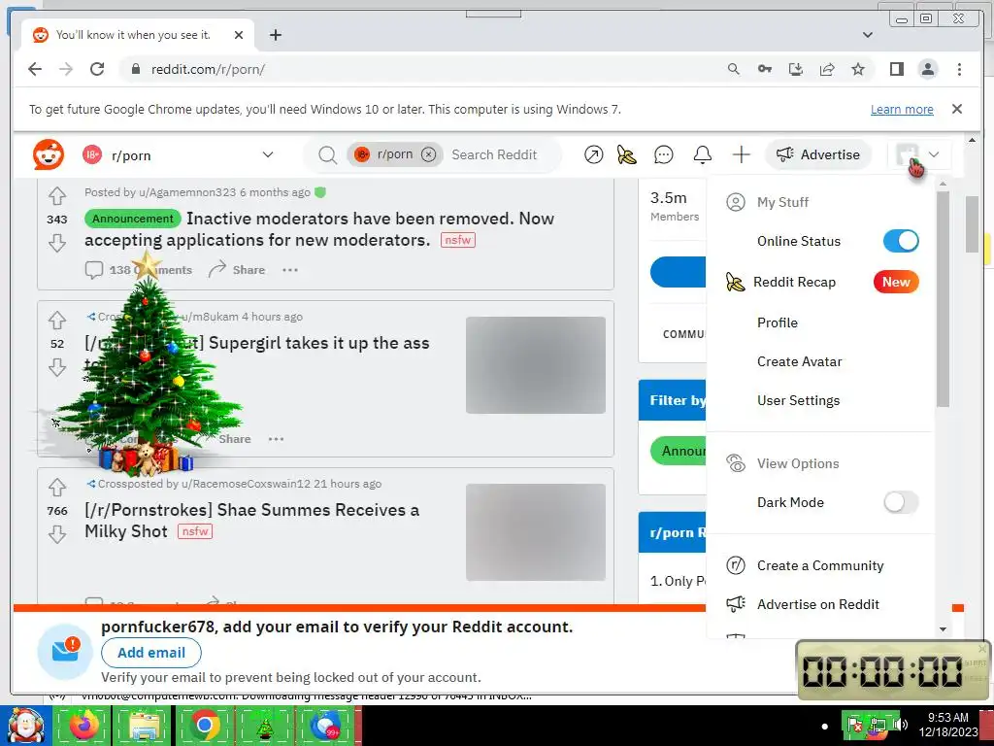Screen dimensions: 994x746
Task: Open Reddit Recap from the menu
Action: (x=821, y=282)
